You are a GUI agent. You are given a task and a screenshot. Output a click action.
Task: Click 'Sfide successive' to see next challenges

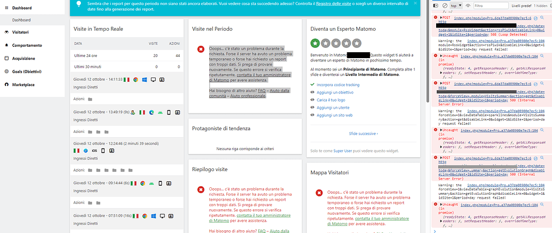[x=363, y=133]
